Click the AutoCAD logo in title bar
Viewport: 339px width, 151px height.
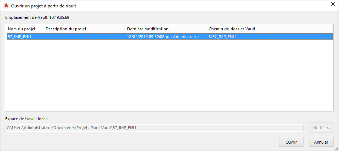pos(6,6)
